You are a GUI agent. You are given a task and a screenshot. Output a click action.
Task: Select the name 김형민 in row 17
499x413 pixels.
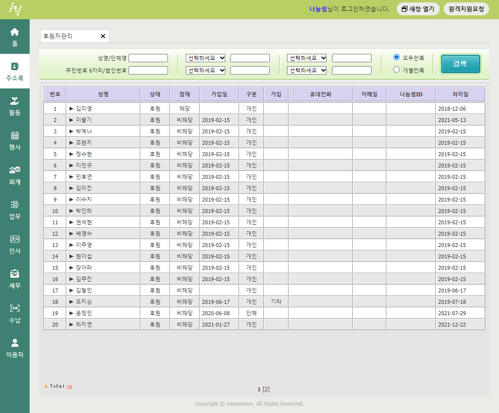(83, 290)
